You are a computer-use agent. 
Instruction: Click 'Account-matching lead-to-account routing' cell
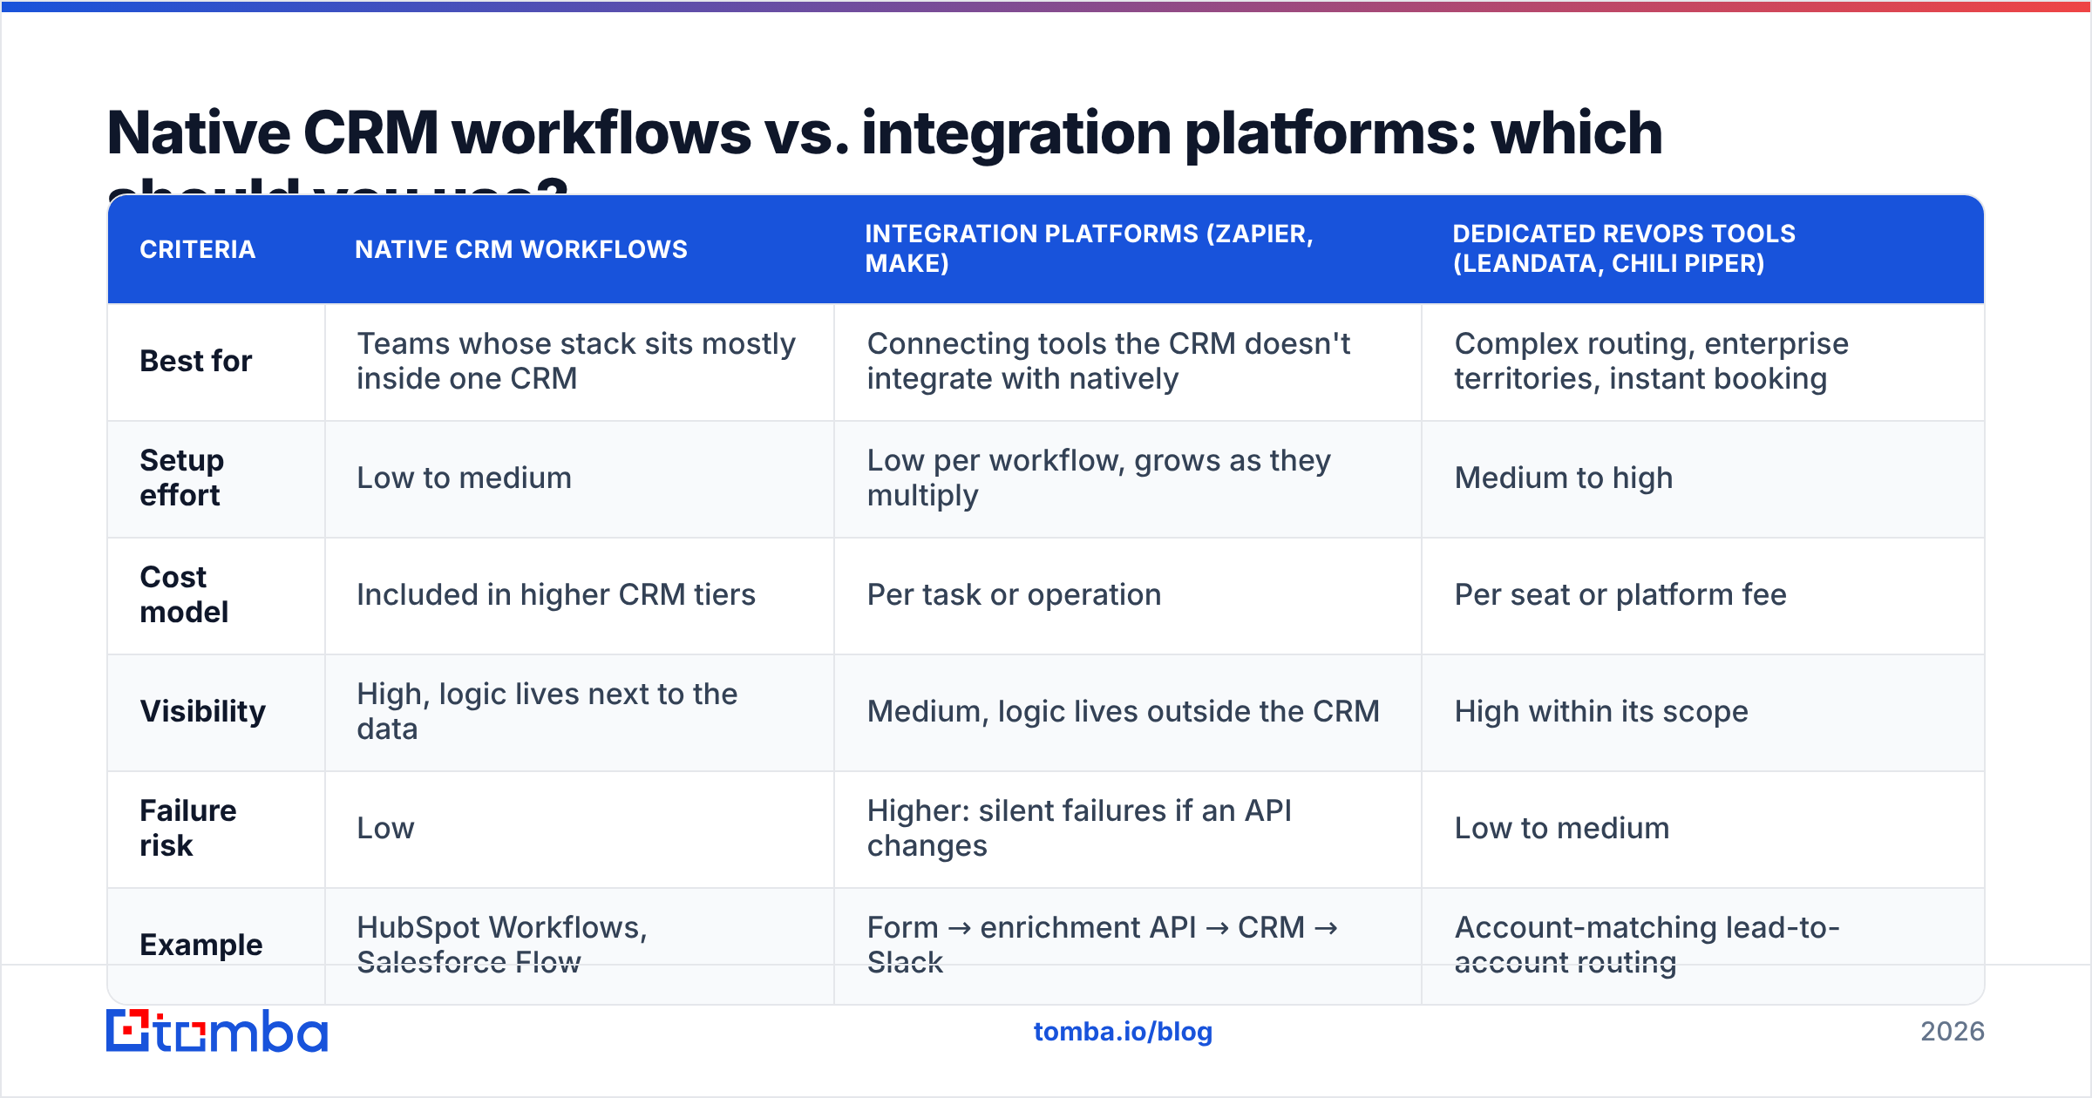(x=1647, y=945)
